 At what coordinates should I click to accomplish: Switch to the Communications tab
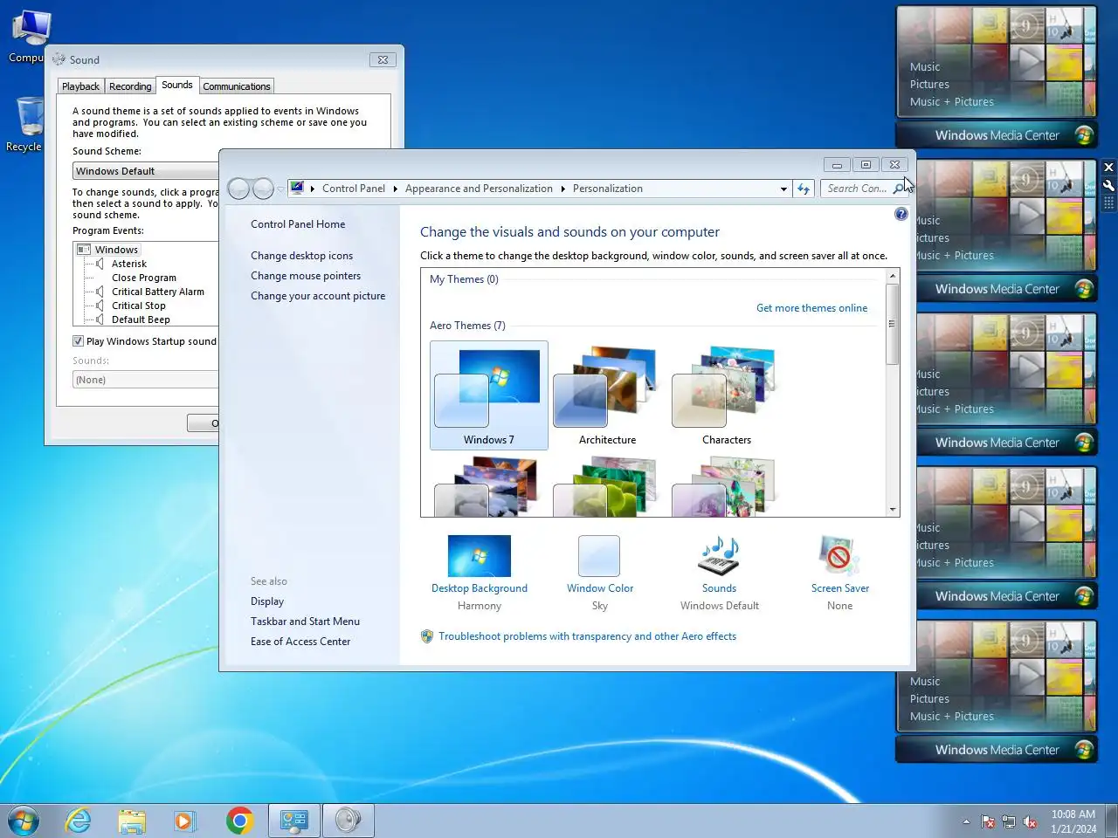[x=237, y=86]
